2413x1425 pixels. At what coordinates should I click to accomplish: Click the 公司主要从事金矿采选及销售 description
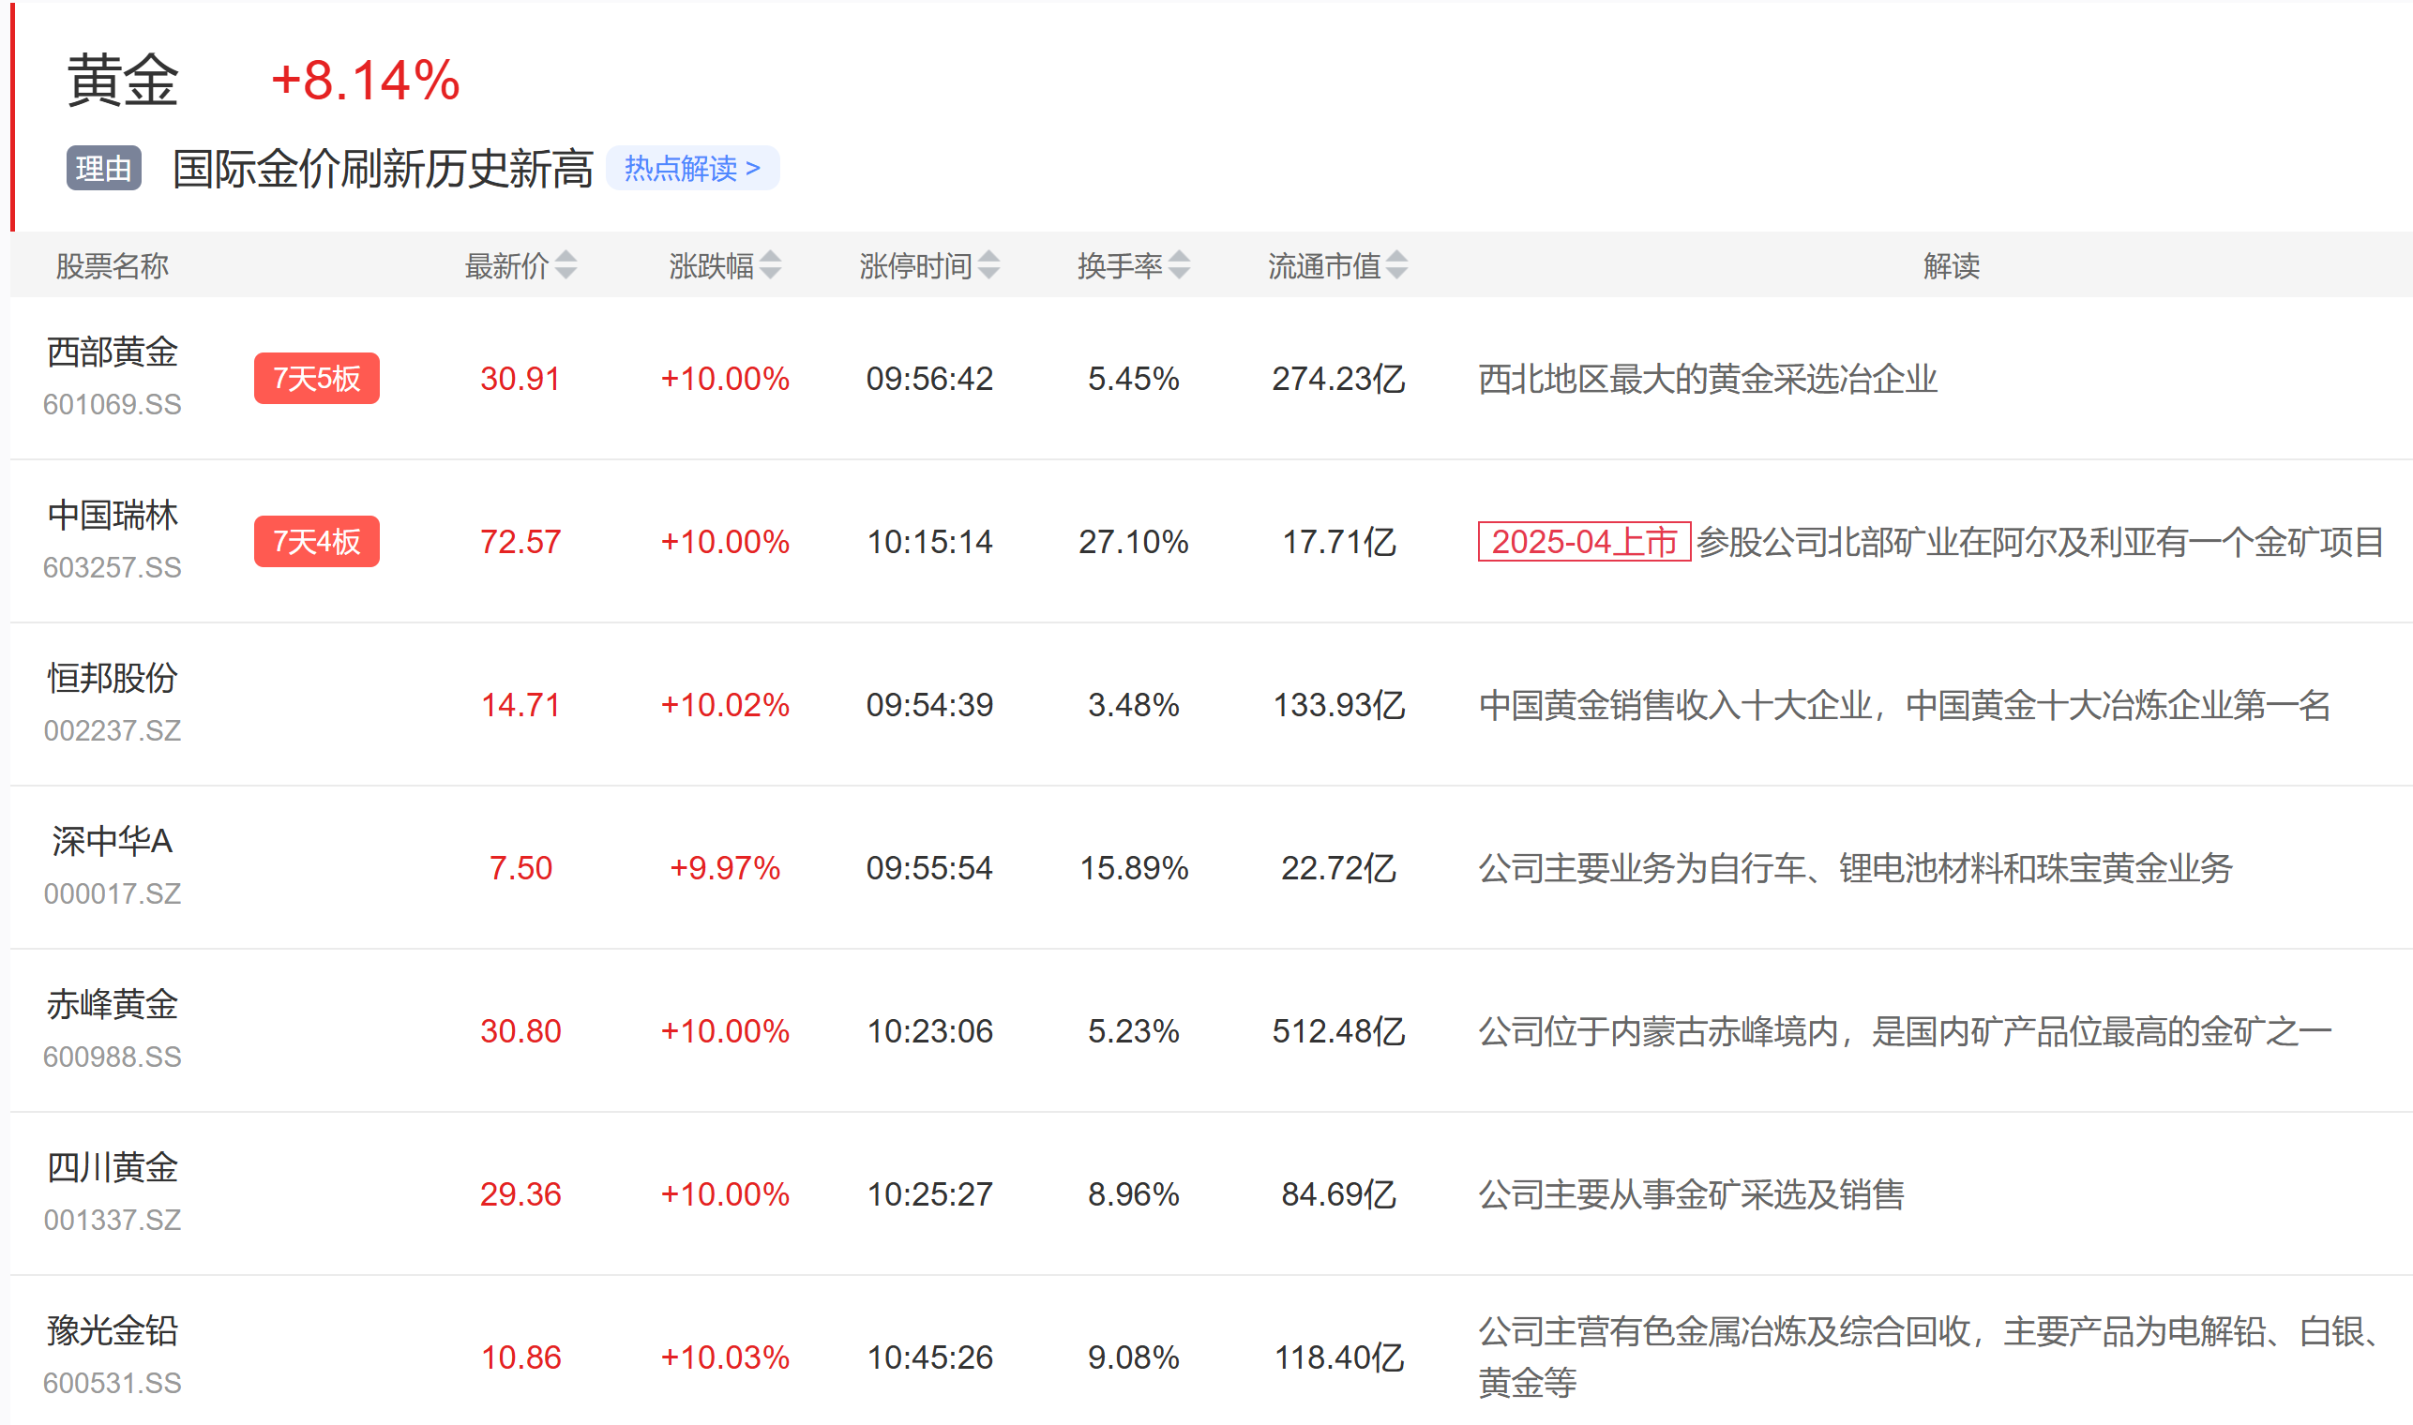[1692, 1195]
